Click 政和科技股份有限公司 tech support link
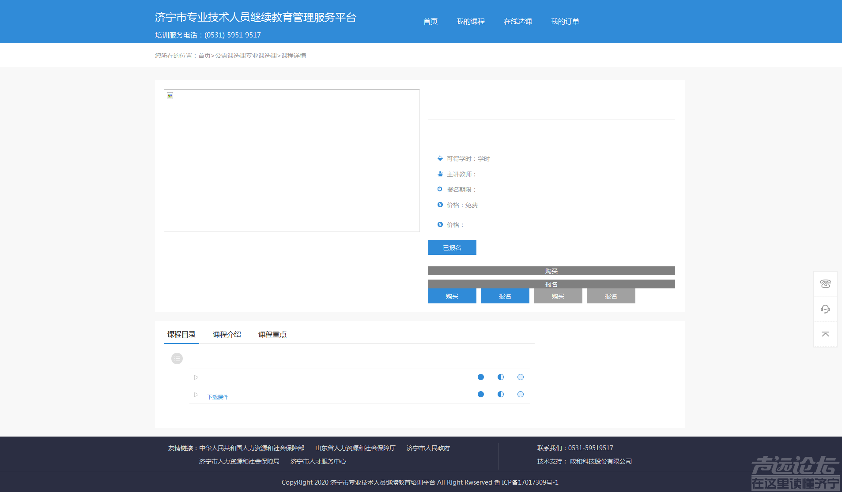 click(x=601, y=461)
